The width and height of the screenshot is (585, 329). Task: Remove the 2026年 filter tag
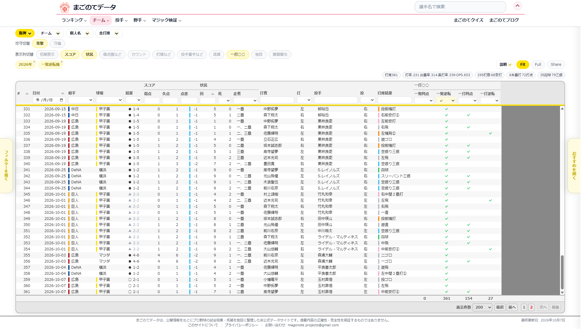click(x=34, y=62)
